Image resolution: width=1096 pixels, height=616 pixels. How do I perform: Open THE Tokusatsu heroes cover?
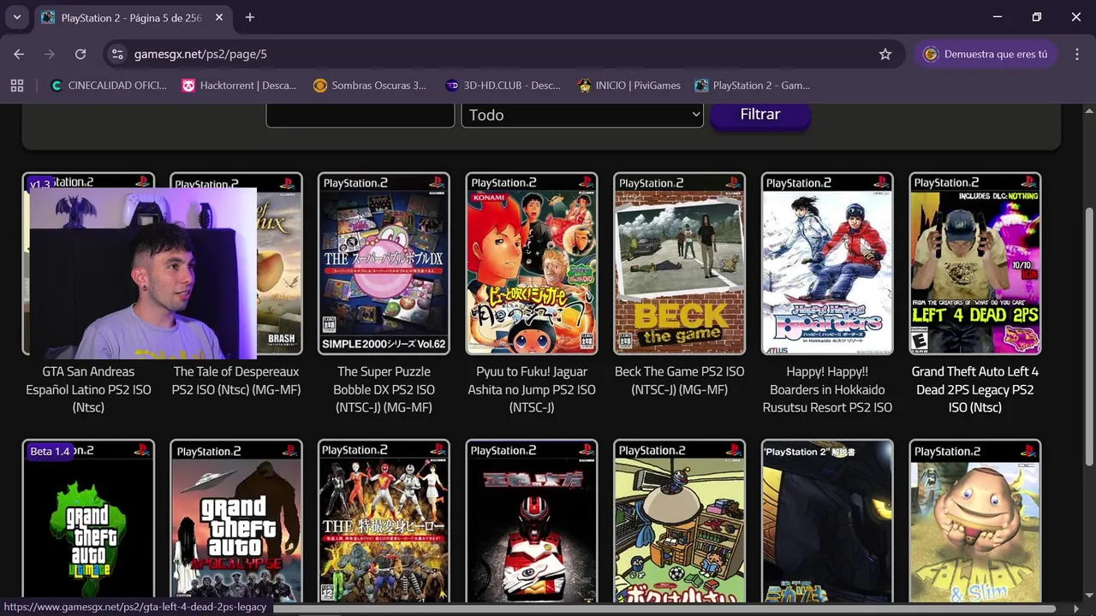(384, 522)
